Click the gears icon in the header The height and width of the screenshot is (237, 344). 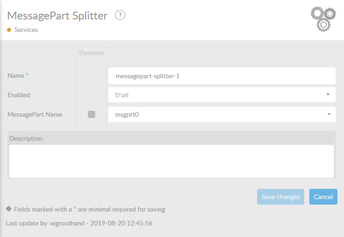pyautogui.click(x=323, y=19)
